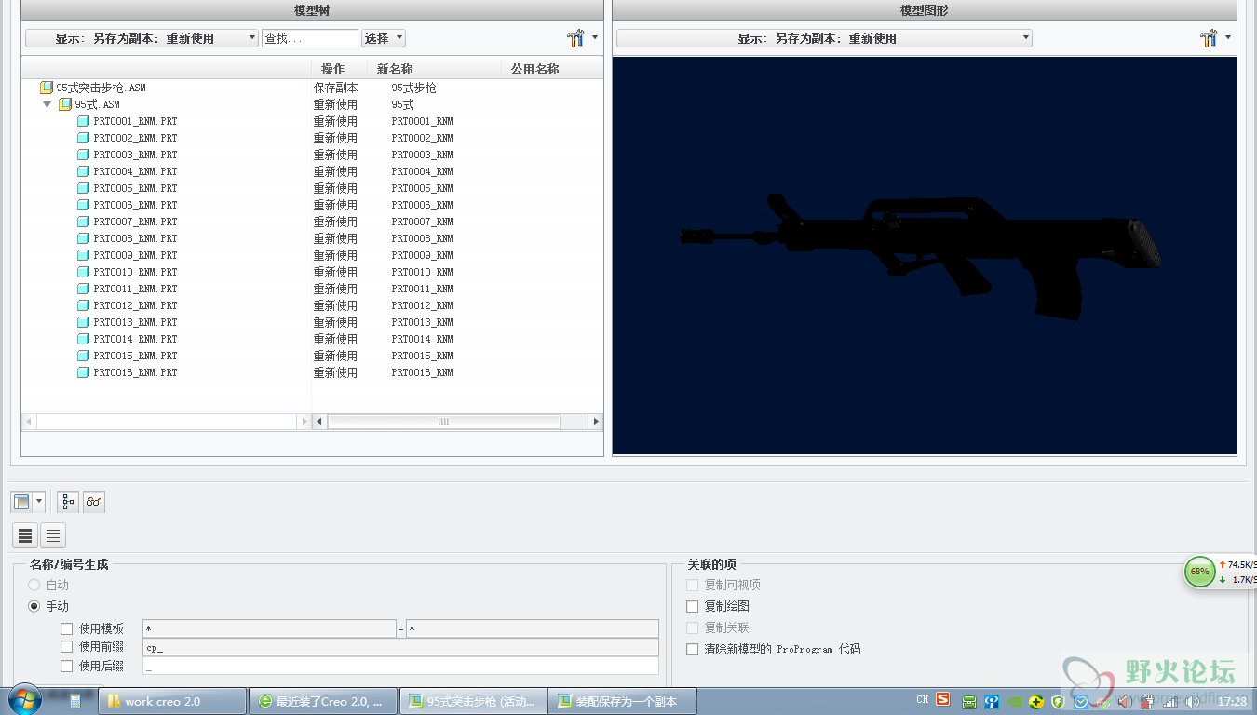Select the 手动 radio button
This screenshot has width=1257, height=715.
click(x=34, y=606)
